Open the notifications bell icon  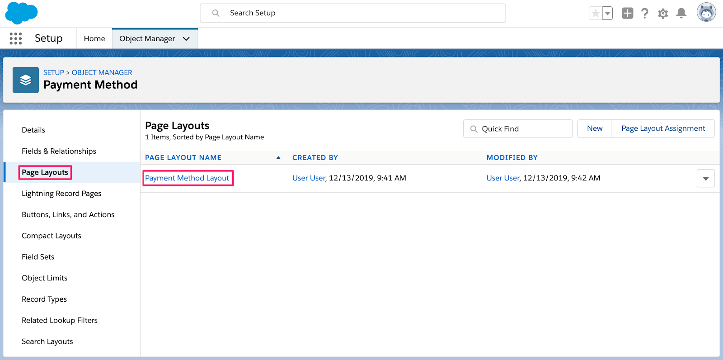pyautogui.click(x=681, y=13)
